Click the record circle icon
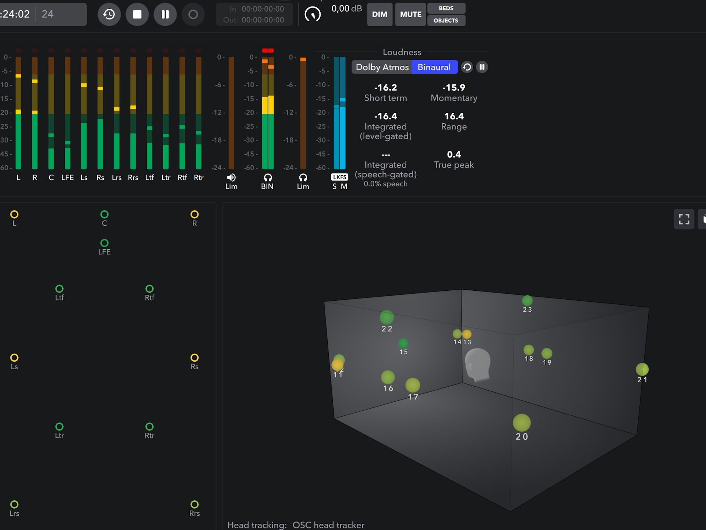Image resolution: width=706 pixels, height=530 pixels. [x=193, y=14]
